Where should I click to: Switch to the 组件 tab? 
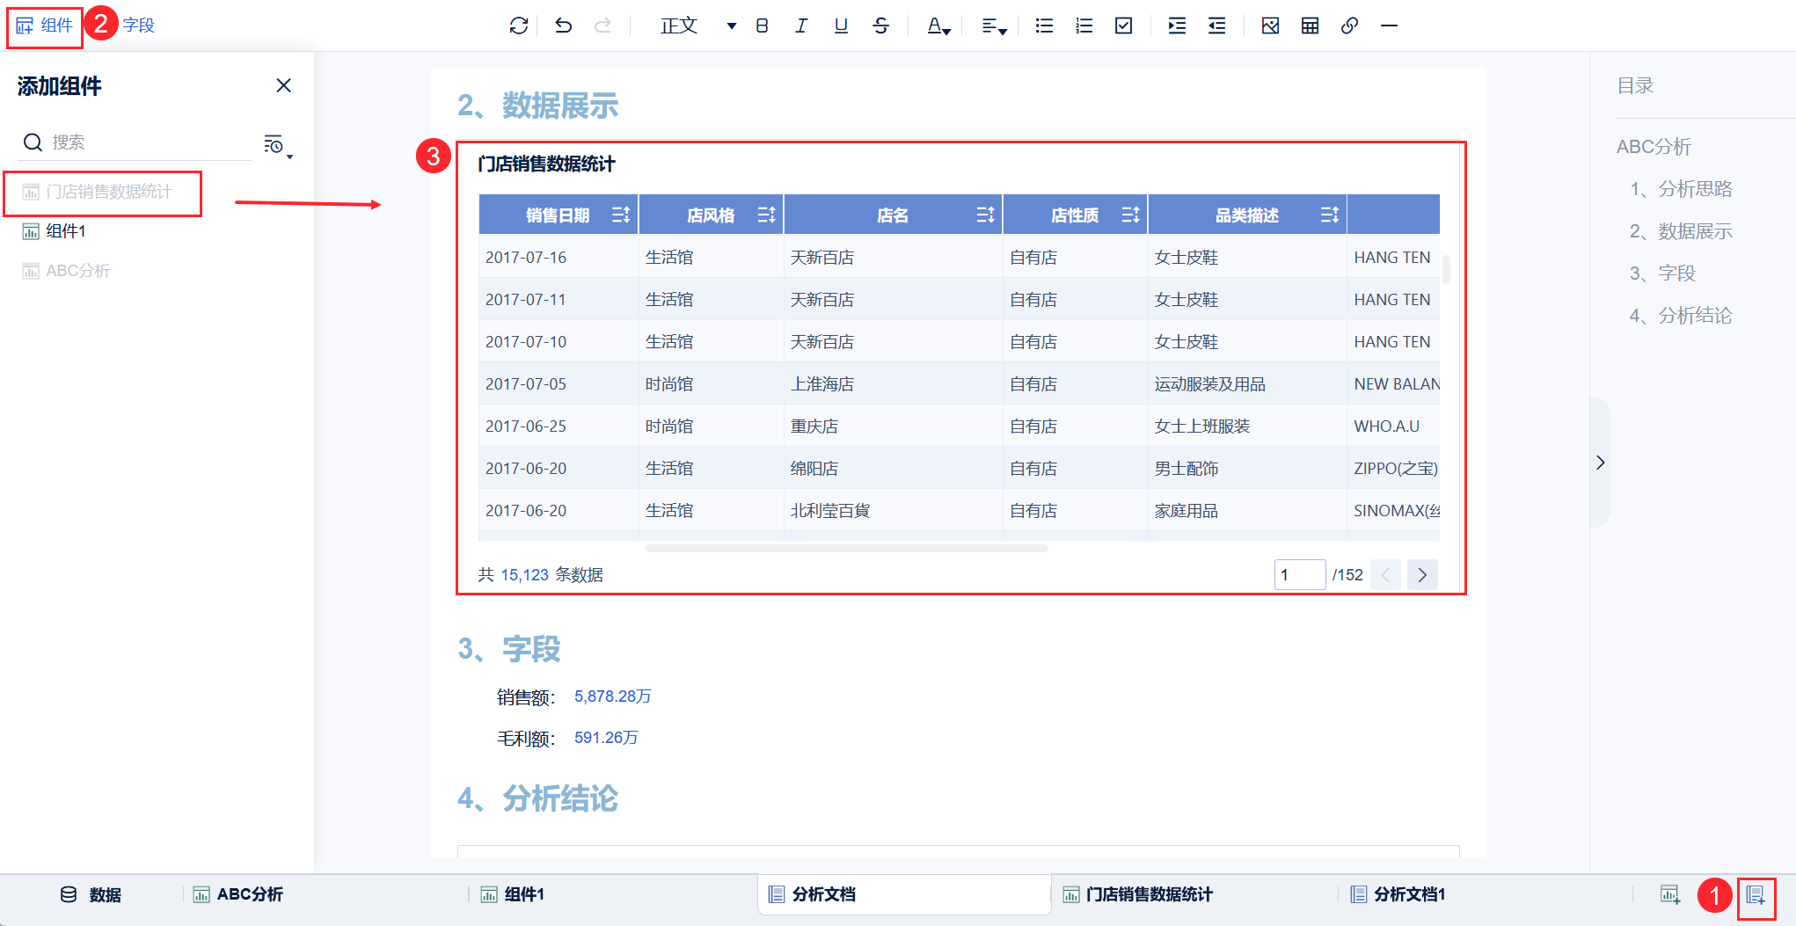(45, 26)
